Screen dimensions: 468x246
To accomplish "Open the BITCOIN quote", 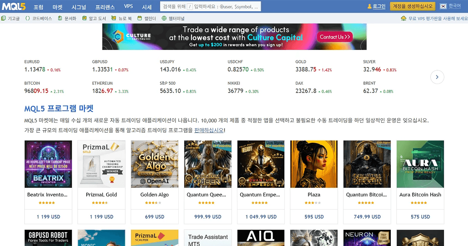I will tap(44, 87).
